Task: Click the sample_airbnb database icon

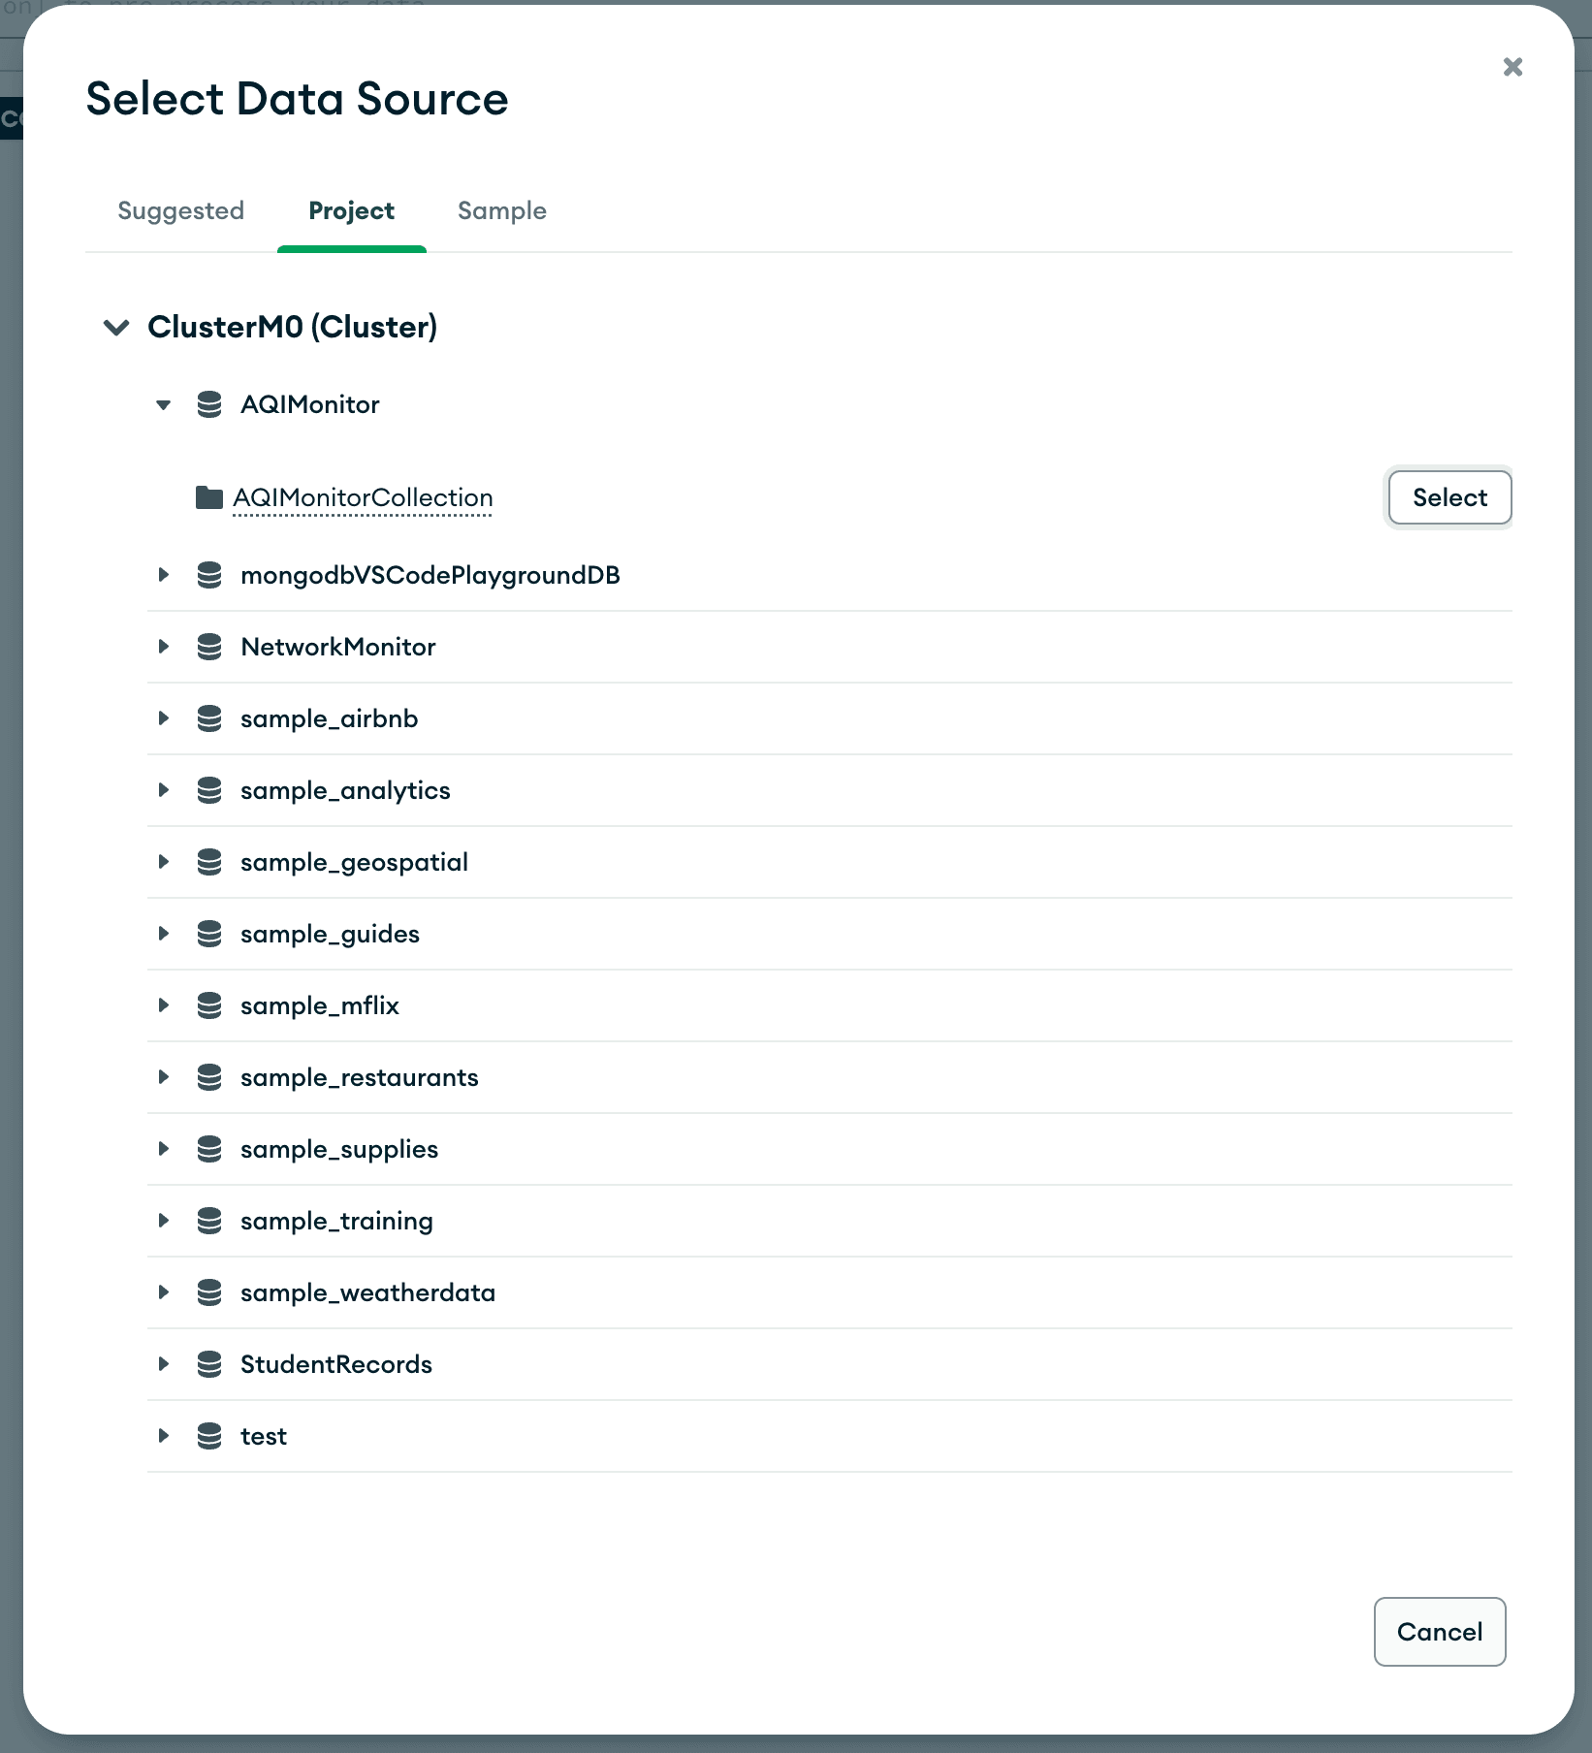Action: [x=209, y=718]
